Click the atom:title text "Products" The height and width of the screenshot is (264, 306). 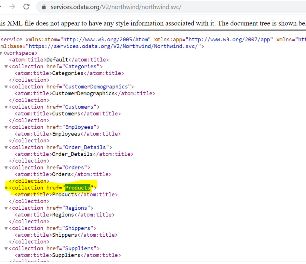point(65,194)
